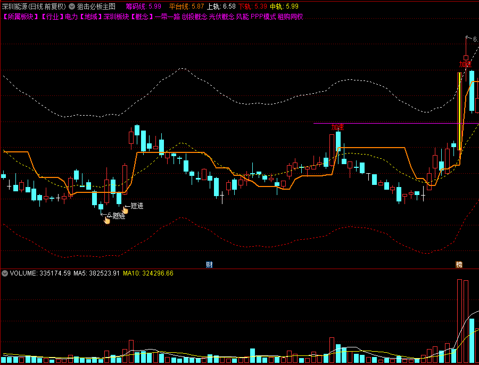
Task: Select the MA5: 382523.91 readout
Action: click(96, 273)
